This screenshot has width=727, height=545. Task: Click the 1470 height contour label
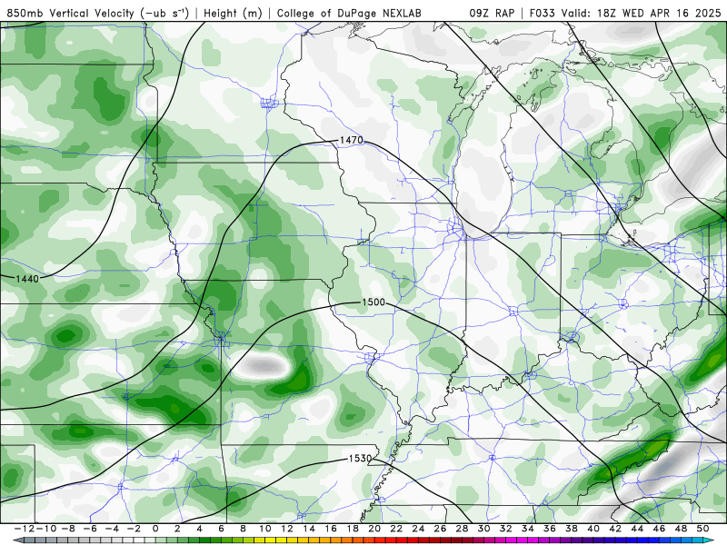point(352,140)
